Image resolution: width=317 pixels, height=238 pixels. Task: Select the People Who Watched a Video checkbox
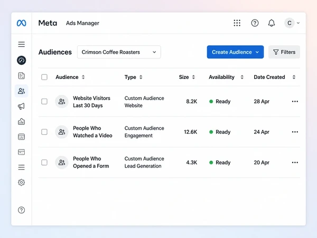point(44,132)
